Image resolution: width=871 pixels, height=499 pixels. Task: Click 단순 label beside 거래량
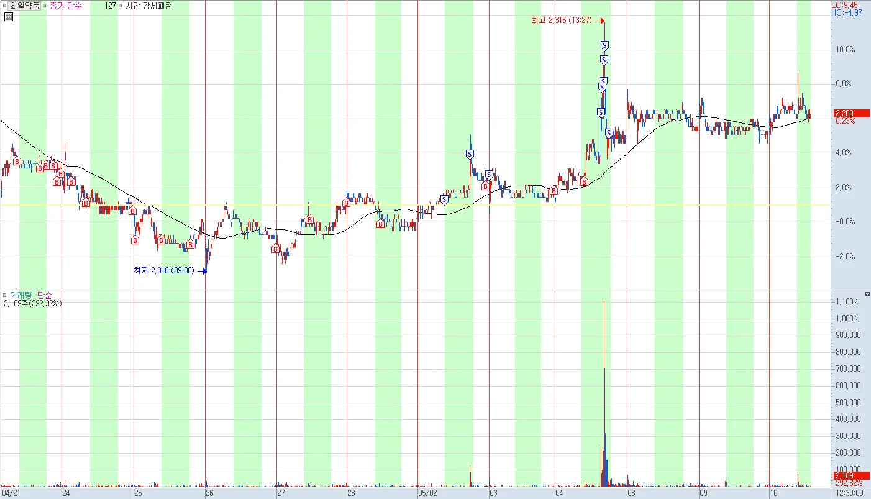point(45,295)
